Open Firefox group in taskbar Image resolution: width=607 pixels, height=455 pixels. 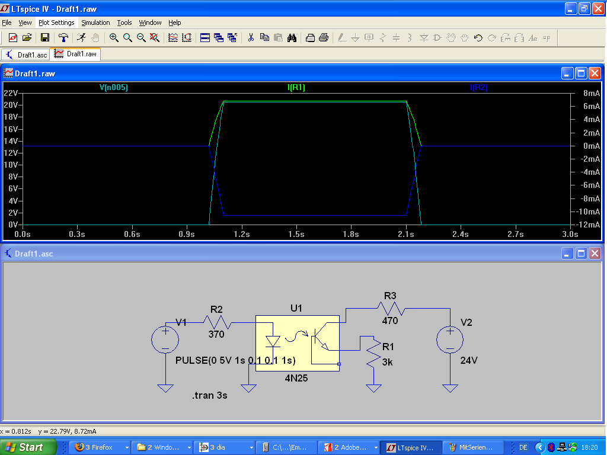click(101, 447)
